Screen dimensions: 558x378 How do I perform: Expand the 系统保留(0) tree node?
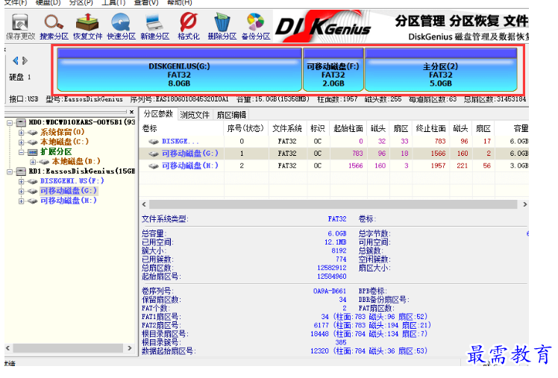point(22,132)
